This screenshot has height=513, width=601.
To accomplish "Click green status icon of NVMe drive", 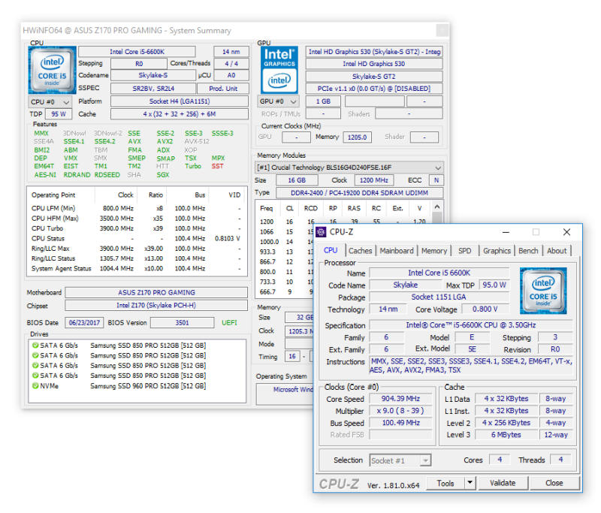I will [x=35, y=385].
